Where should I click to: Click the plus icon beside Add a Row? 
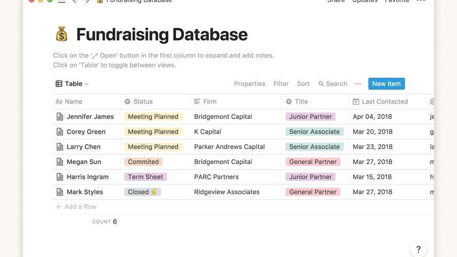point(58,207)
